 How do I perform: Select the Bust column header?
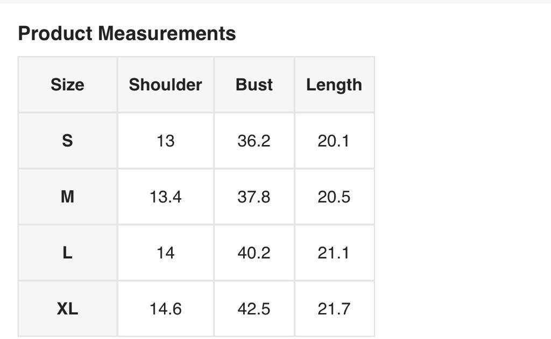254,85
